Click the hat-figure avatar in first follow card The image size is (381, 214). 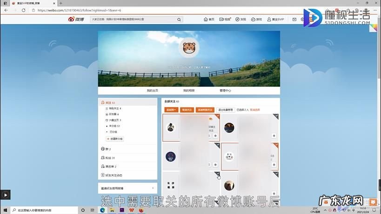point(171,127)
